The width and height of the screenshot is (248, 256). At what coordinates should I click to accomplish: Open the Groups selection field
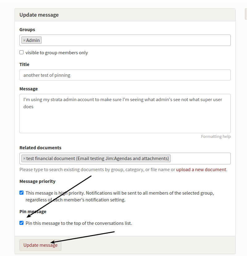coord(136,40)
